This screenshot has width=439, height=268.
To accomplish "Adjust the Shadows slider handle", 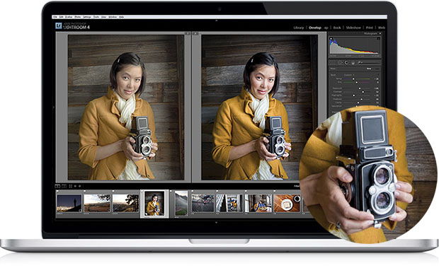I will 361,99.
